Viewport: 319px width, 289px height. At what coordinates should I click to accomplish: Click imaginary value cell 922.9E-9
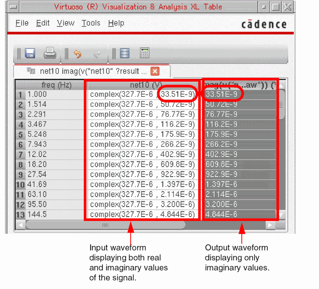[240, 175]
